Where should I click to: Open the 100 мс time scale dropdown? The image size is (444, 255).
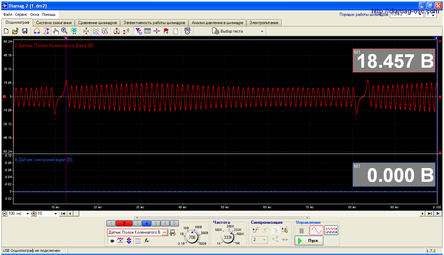(x=19, y=213)
